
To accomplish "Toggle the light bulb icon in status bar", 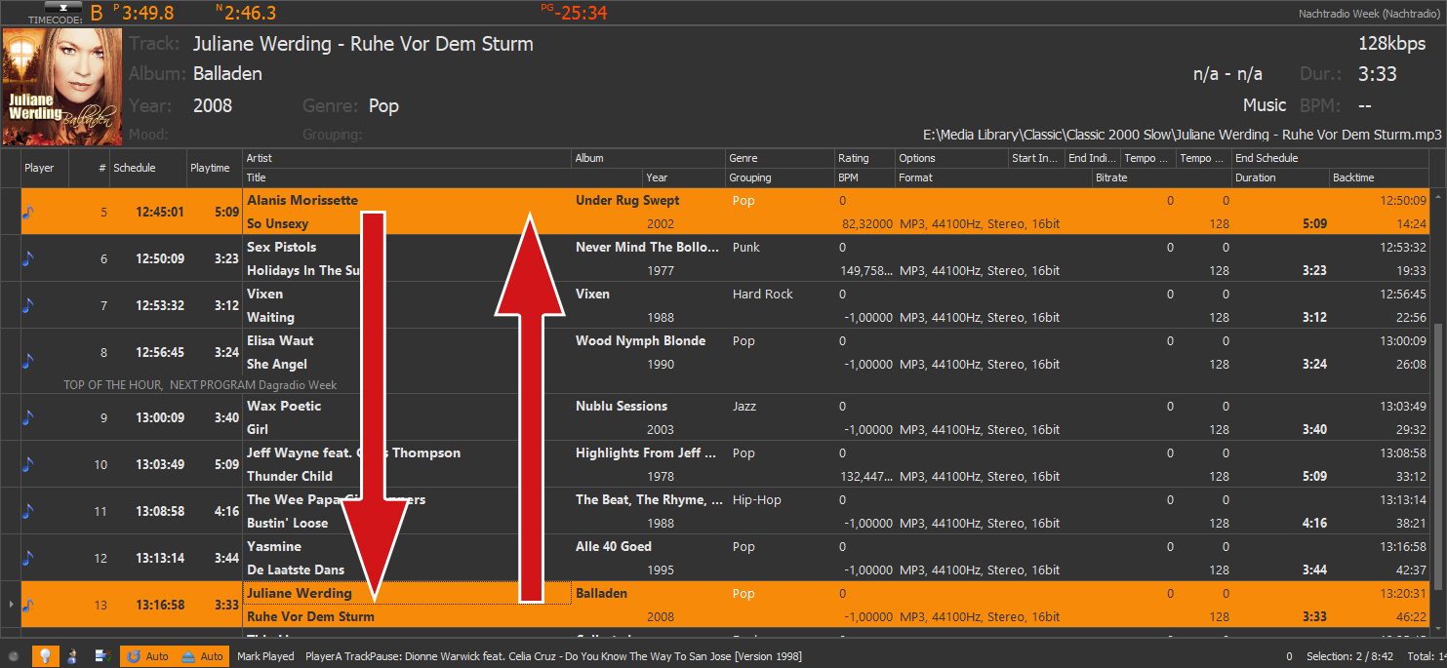I will 45,656.
